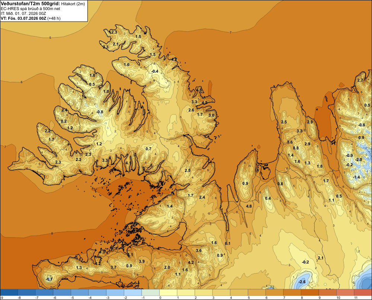372x300 pixels.
Task: Click the 'IT: Mið. 01. 07. 2026 00Z' line
Action: 24,13
